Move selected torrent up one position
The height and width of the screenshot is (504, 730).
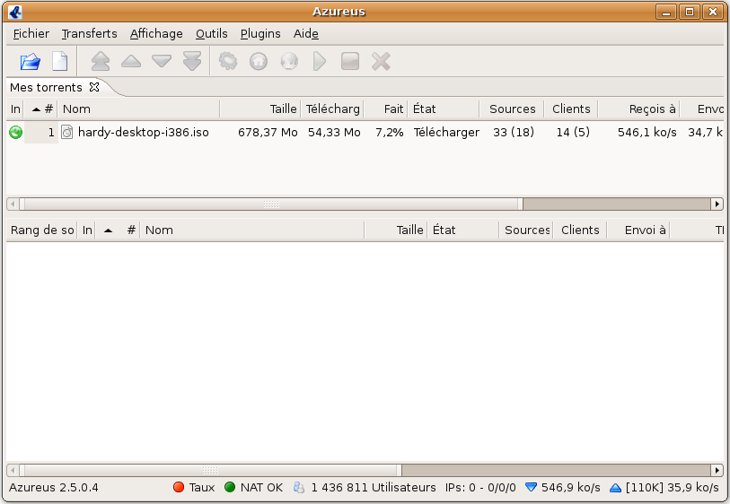coord(131,61)
